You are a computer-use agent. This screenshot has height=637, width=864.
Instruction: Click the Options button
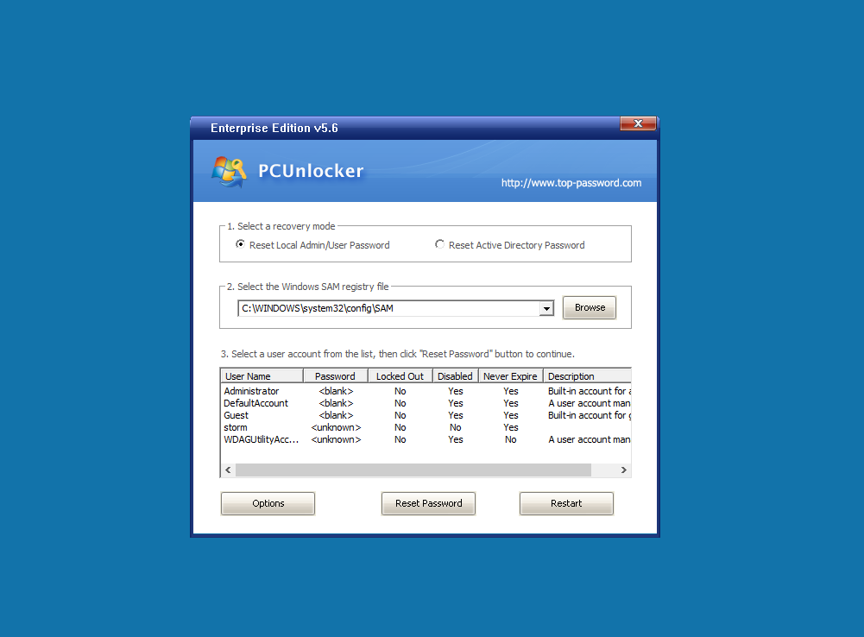click(x=268, y=504)
